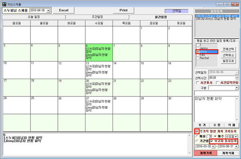Click the 수정 button
Image resolution: width=241 pixels, height=159 pixels.
217,125
